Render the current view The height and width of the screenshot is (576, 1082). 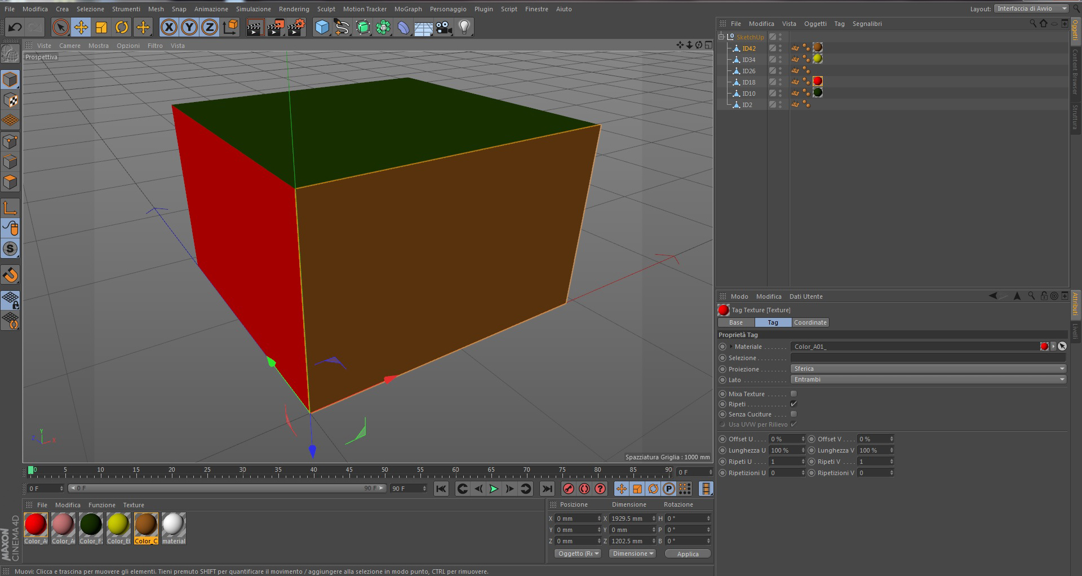tap(255, 27)
